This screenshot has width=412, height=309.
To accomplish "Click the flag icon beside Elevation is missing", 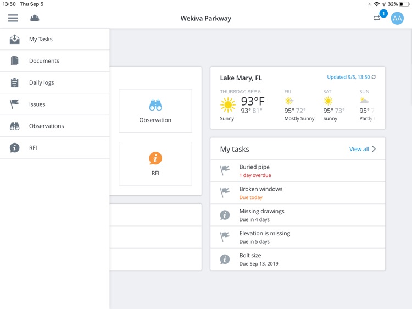I will [x=225, y=237].
